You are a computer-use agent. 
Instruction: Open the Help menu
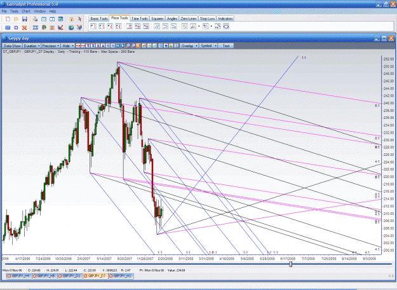[53, 11]
